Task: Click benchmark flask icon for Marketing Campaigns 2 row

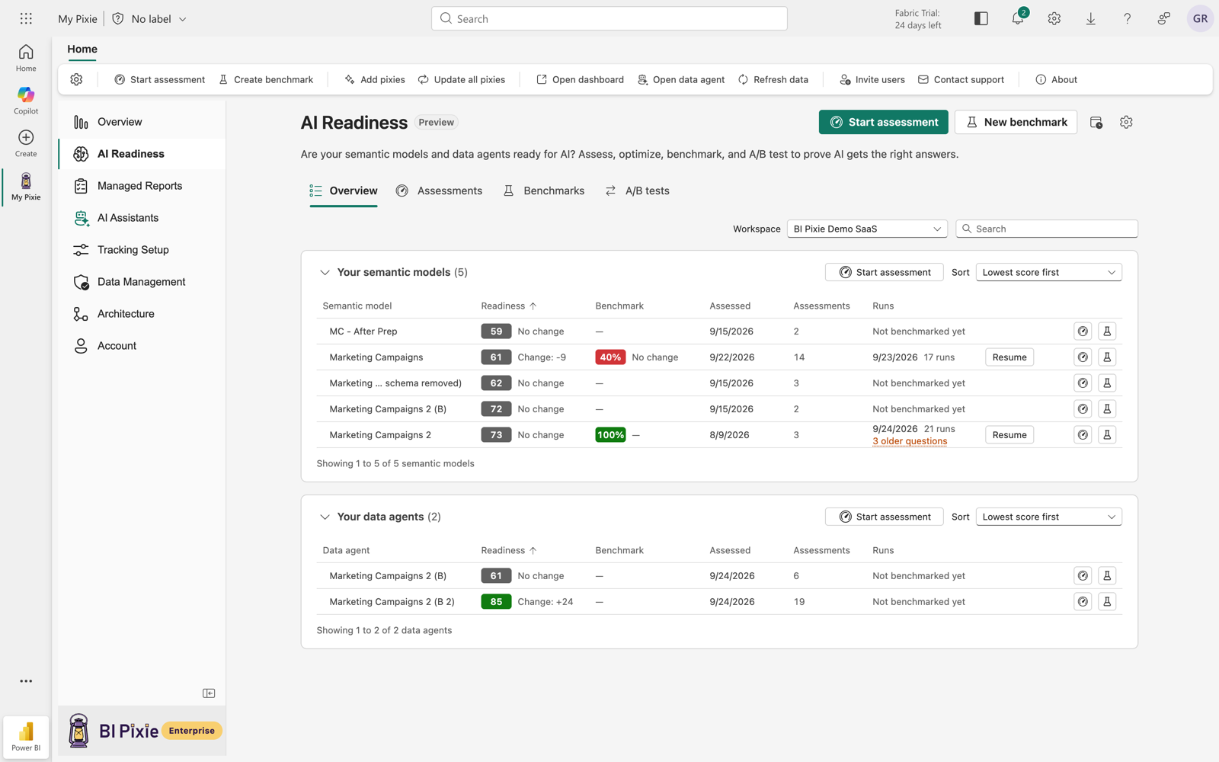Action: 1107,435
